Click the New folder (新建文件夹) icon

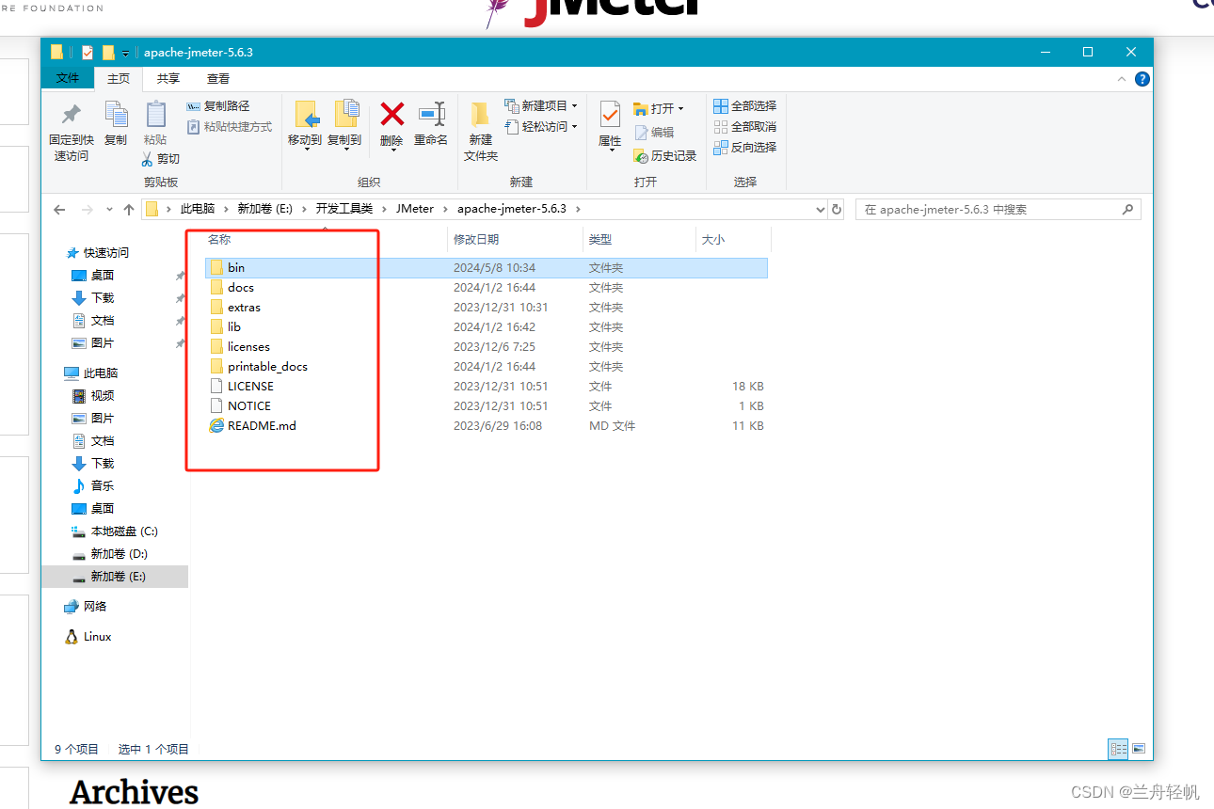(480, 115)
